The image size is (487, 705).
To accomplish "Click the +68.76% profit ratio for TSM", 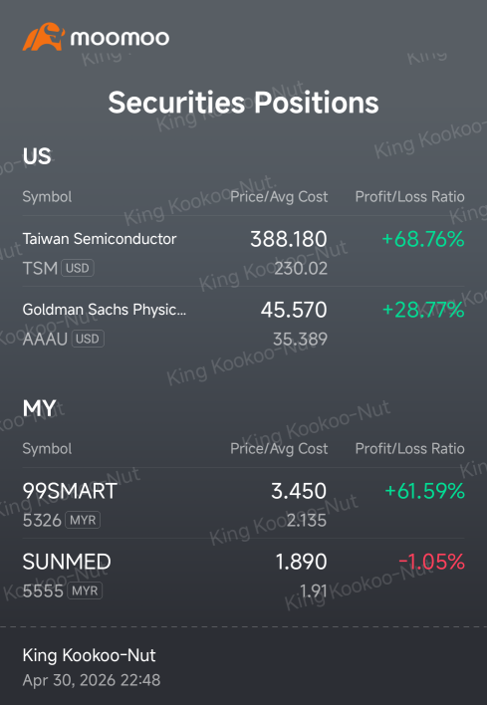I will coord(422,239).
